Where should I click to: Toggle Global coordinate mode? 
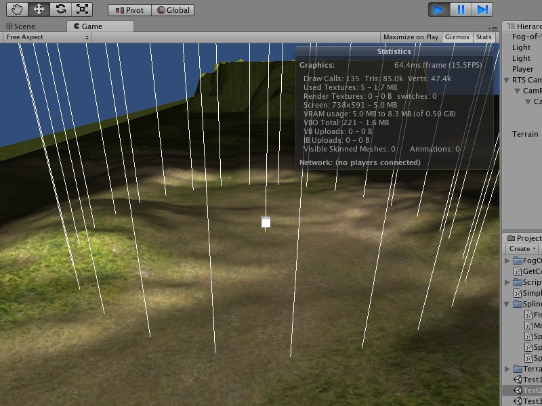[173, 9]
